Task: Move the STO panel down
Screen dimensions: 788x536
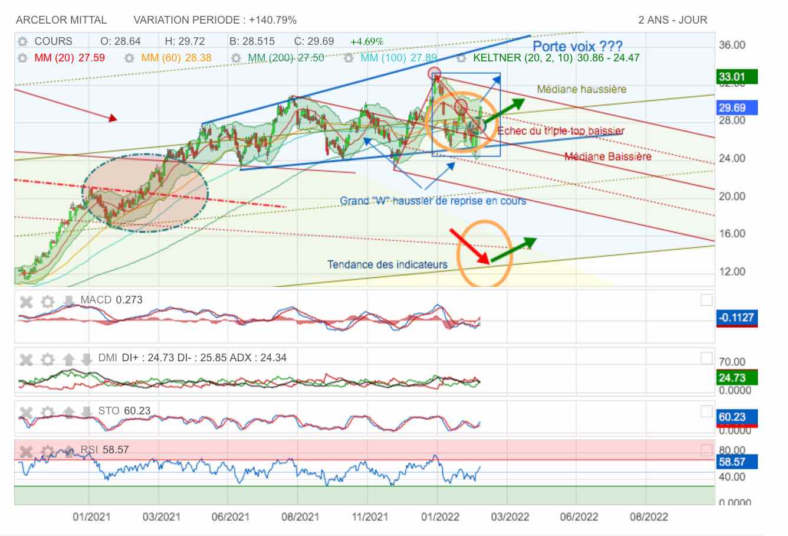Action: click(x=86, y=412)
